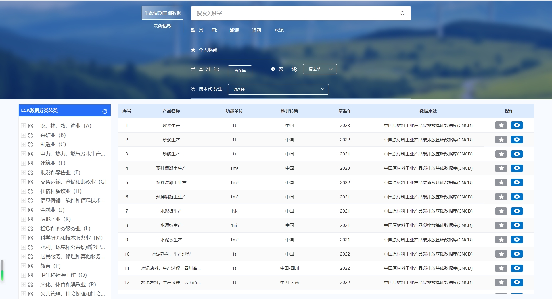Screen dimensions: 552x299
Task: Open the 技术代表性 请选择 dropdown
Action: [x=278, y=89]
